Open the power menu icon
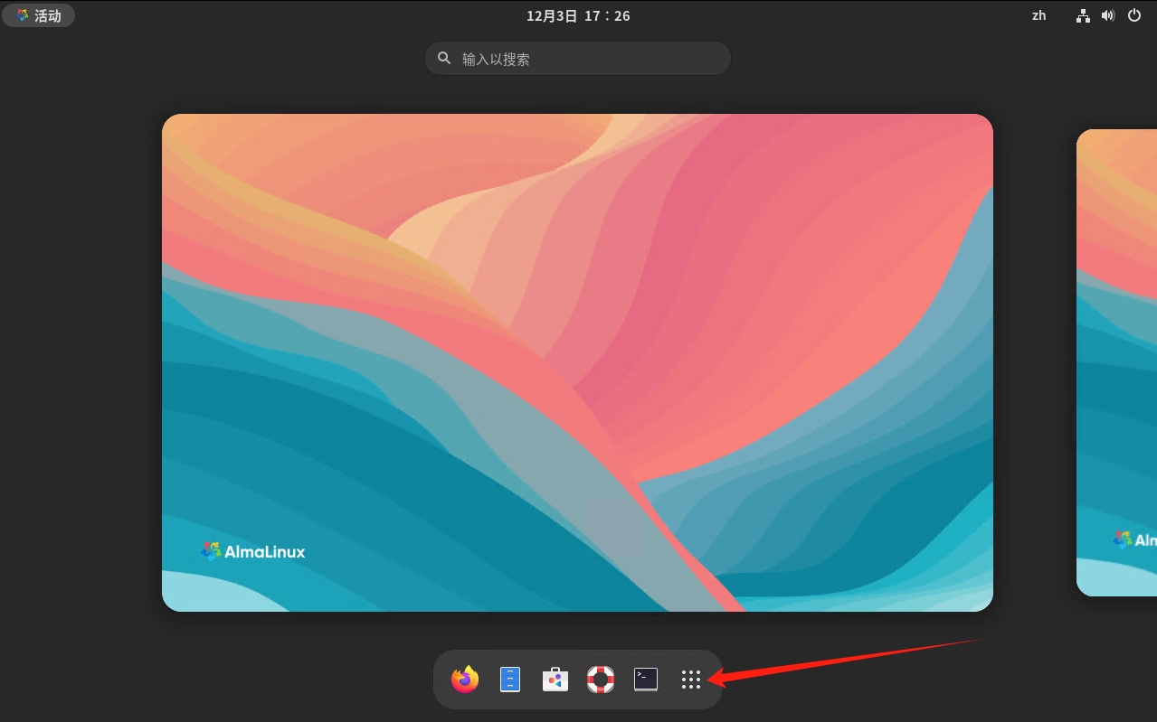The width and height of the screenshot is (1157, 722). tap(1134, 15)
